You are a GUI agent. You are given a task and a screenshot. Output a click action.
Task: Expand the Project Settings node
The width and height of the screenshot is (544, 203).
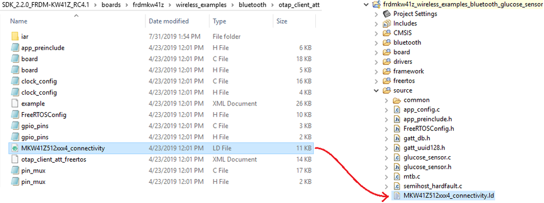(x=376, y=14)
